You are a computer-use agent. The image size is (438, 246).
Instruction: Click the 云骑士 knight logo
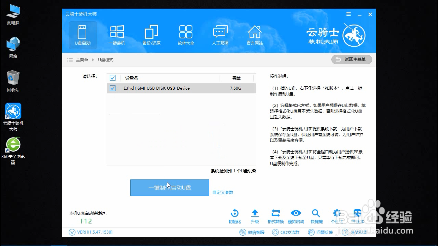pyautogui.click(x=354, y=35)
